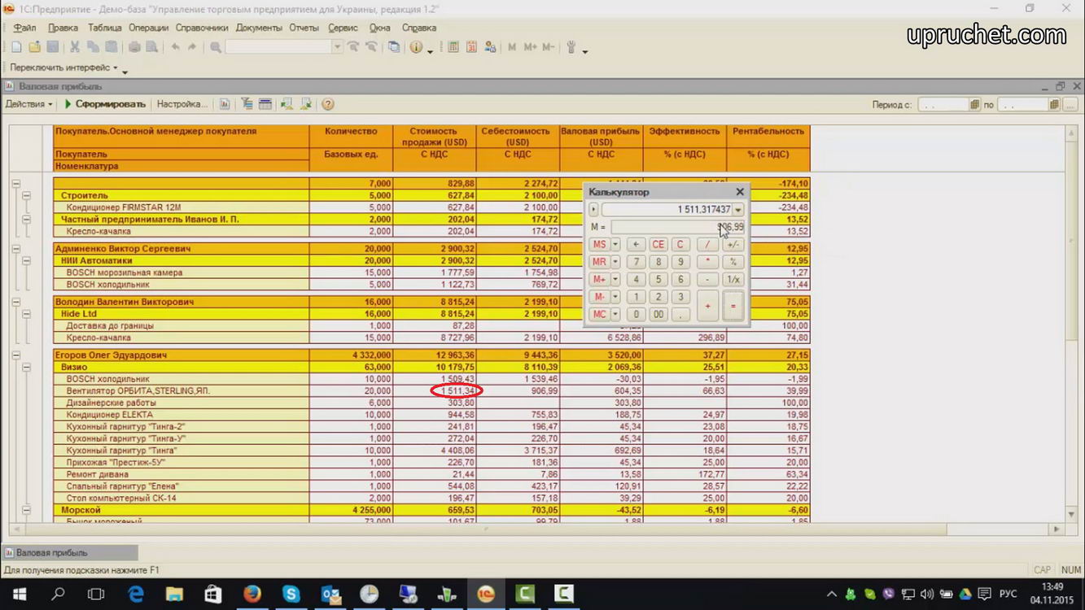The image size is (1085, 610).
Task: Click the table header icon in report toolbar
Action: (x=265, y=104)
